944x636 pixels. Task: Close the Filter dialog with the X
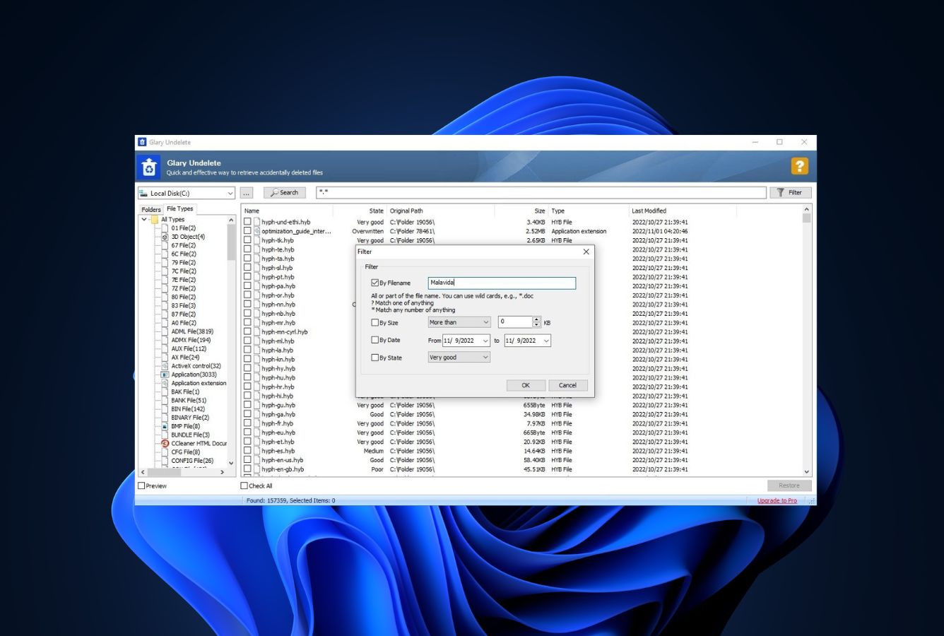[586, 252]
